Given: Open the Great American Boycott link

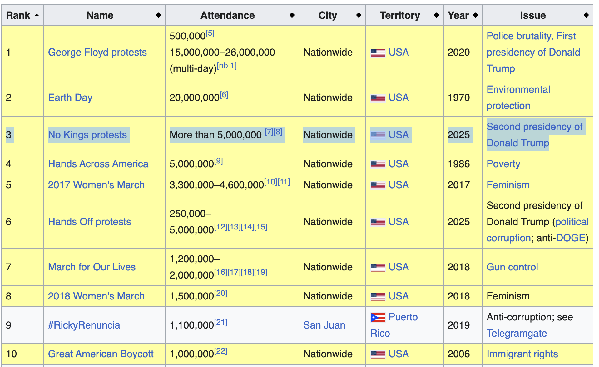Looking at the screenshot, I should coord(101,354).
